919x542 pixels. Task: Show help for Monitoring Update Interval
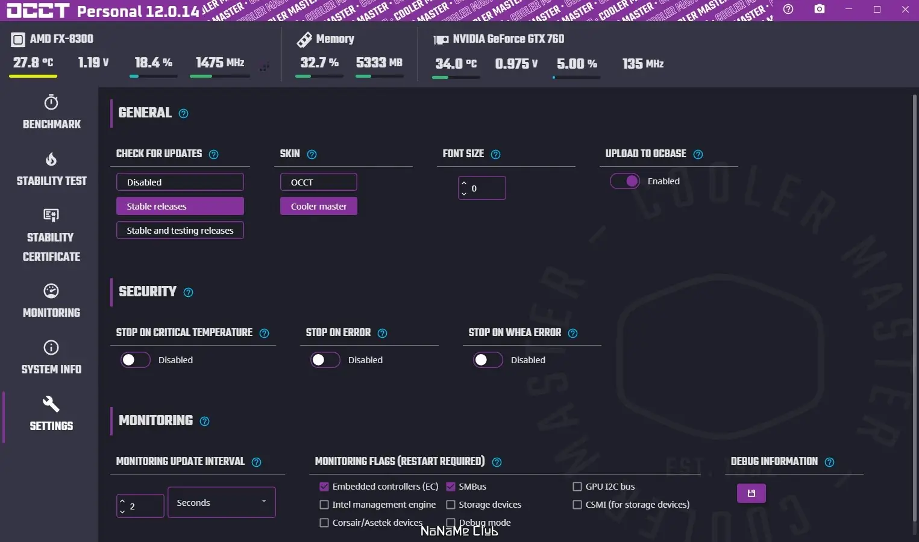[256, 462]
